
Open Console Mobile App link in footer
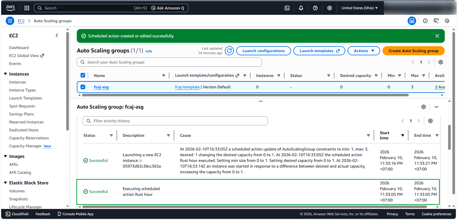pos(76,214)
